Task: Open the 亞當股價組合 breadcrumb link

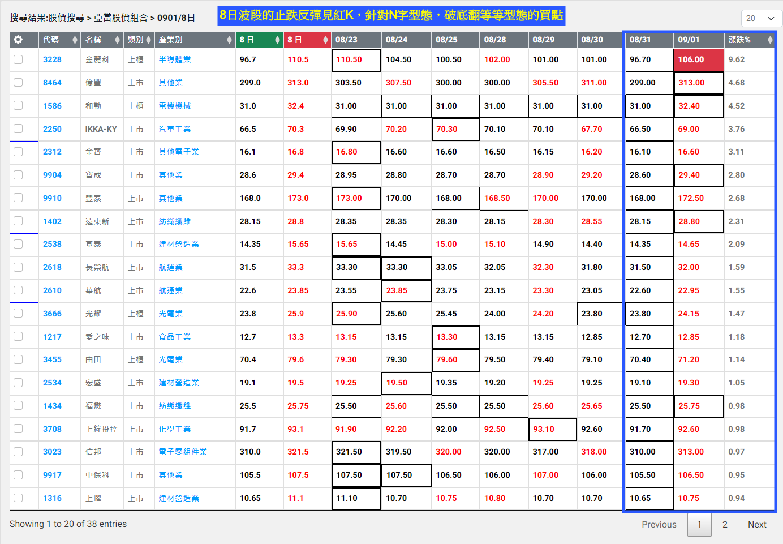Action: click(x=121, y=18)
